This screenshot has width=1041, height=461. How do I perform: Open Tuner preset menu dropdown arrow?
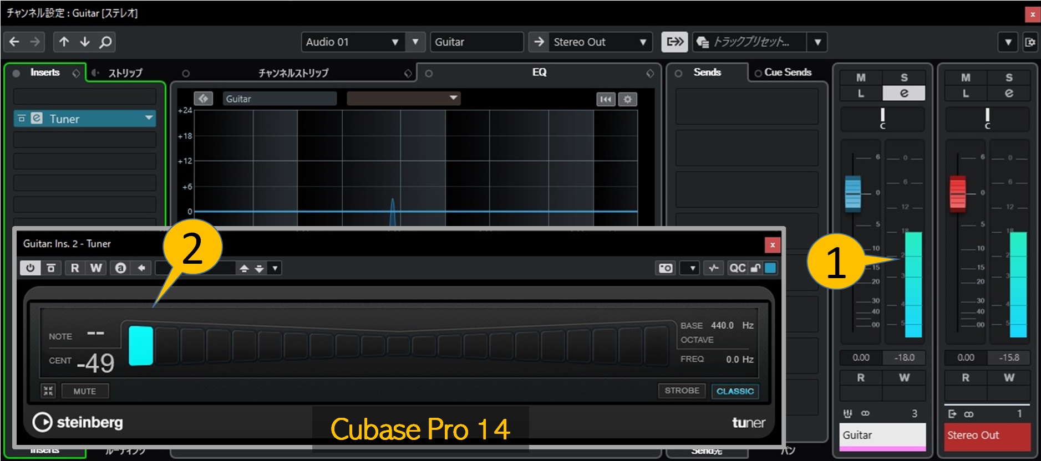point(275,269)
